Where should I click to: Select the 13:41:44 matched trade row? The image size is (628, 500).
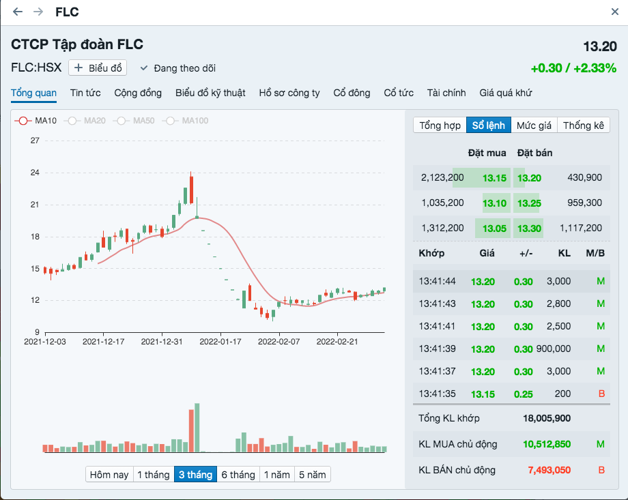(511, 281)
